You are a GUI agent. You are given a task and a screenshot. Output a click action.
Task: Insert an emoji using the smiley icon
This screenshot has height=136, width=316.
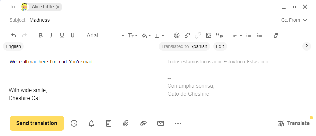point(177,35)
